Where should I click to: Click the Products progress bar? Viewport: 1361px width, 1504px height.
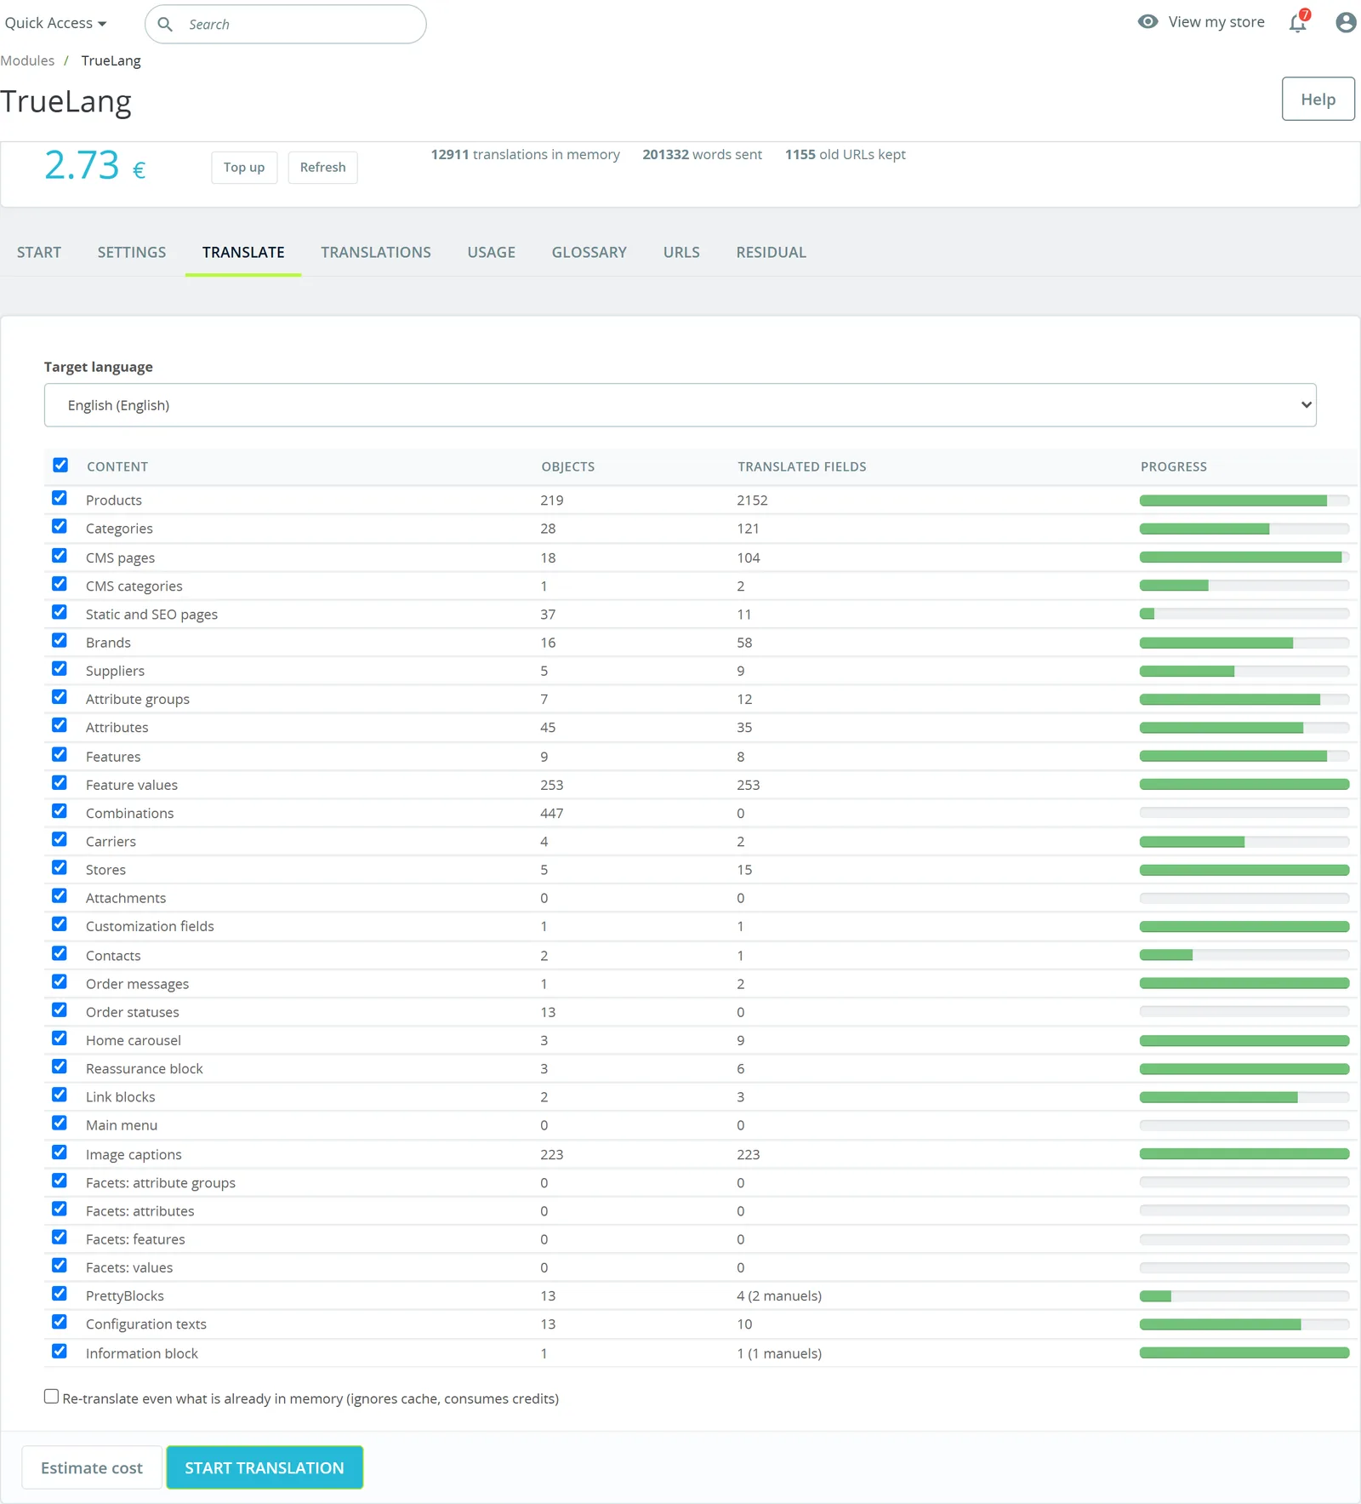tap(1244, 500)
